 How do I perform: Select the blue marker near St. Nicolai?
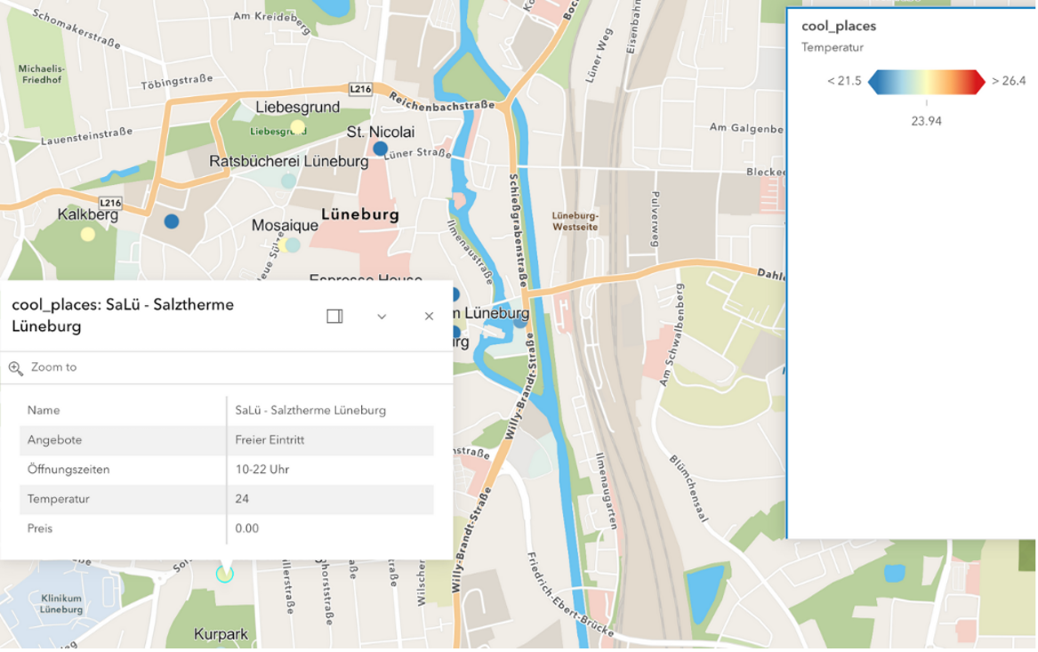(x=380, y=147)
